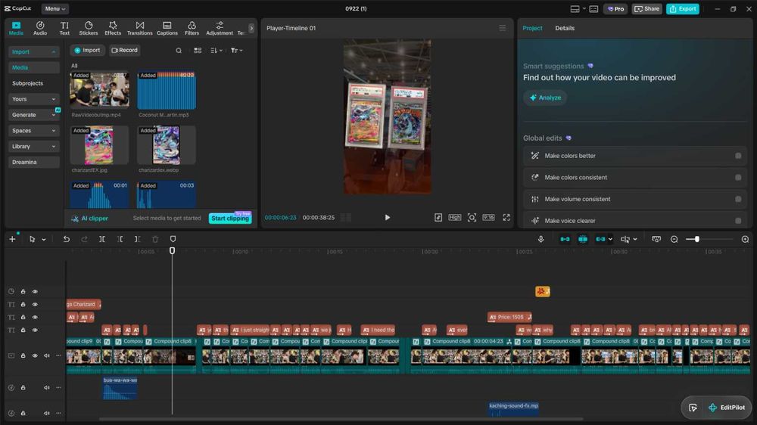This screenshot has width=757, height=425.
Task: Hide the main video track
Action: pos(35,355)
